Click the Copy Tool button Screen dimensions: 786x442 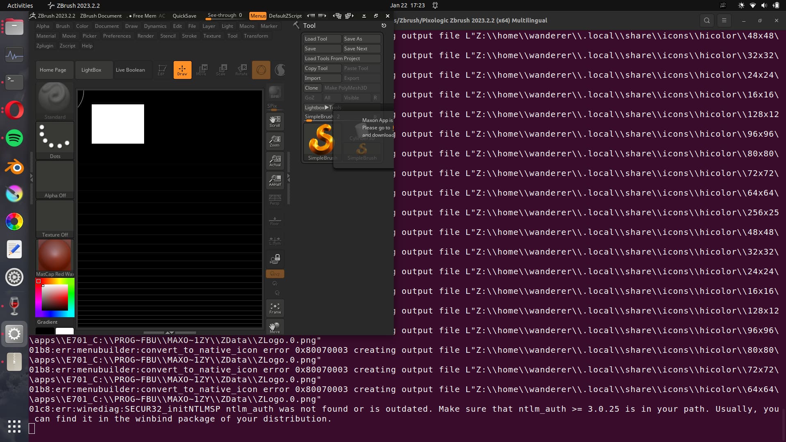click(322, 68)
